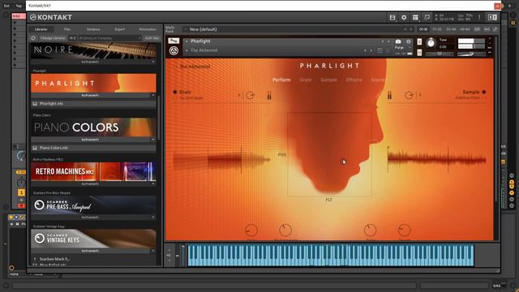Open Pharlight instrument name dropdown arrow
Image resolution: width=519 pixels, height=292 pixels.
pyautogui.click(x=187, y=41)
